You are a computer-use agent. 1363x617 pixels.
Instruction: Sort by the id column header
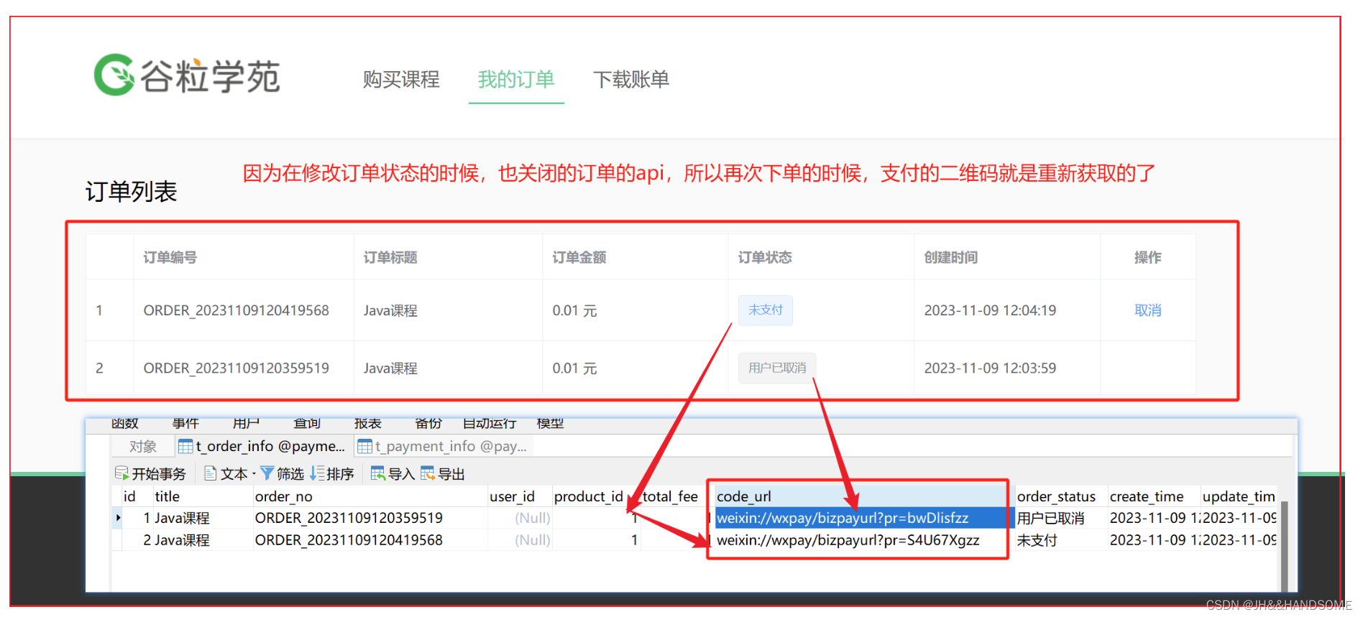coord(129,496)
